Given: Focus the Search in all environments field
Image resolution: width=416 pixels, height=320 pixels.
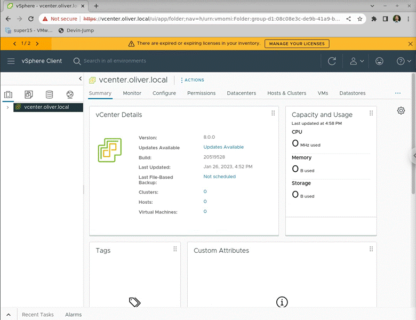Looking at the screenshot, I should pos(115,61).
